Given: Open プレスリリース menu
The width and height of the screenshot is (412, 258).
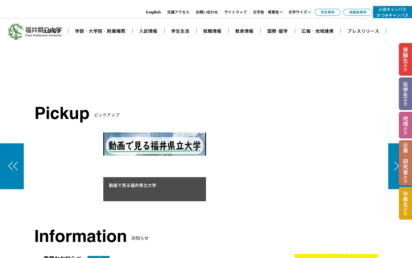Looking at the screenshot, I should [363, 31].
